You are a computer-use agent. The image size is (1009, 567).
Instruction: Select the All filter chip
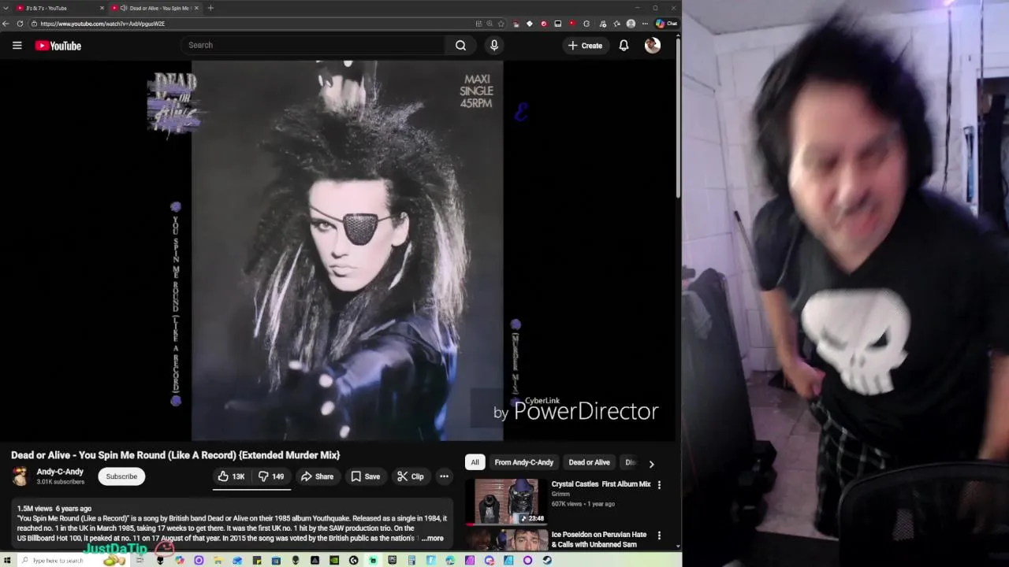tap(475, 462)
